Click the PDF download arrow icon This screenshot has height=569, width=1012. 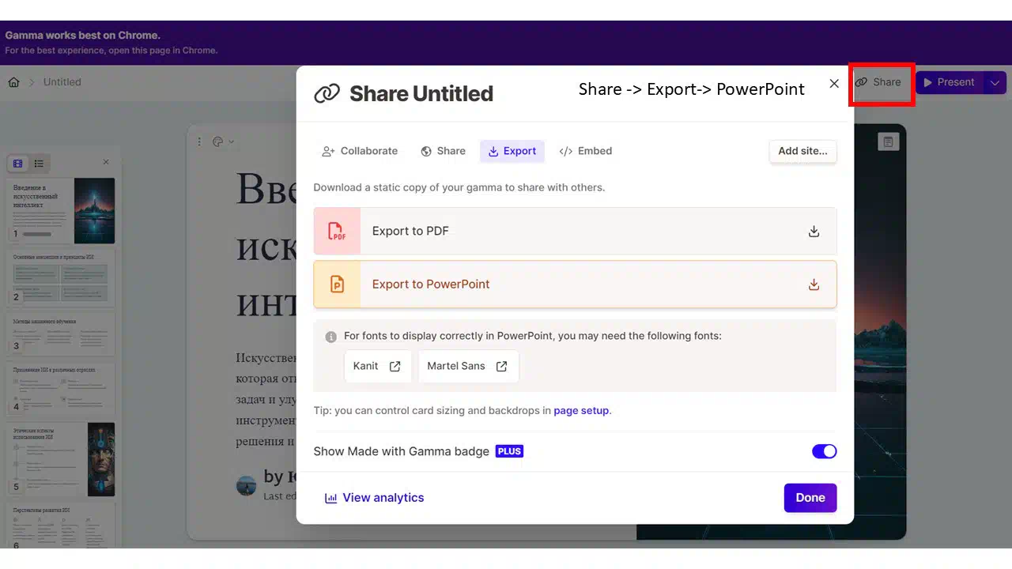814,232
